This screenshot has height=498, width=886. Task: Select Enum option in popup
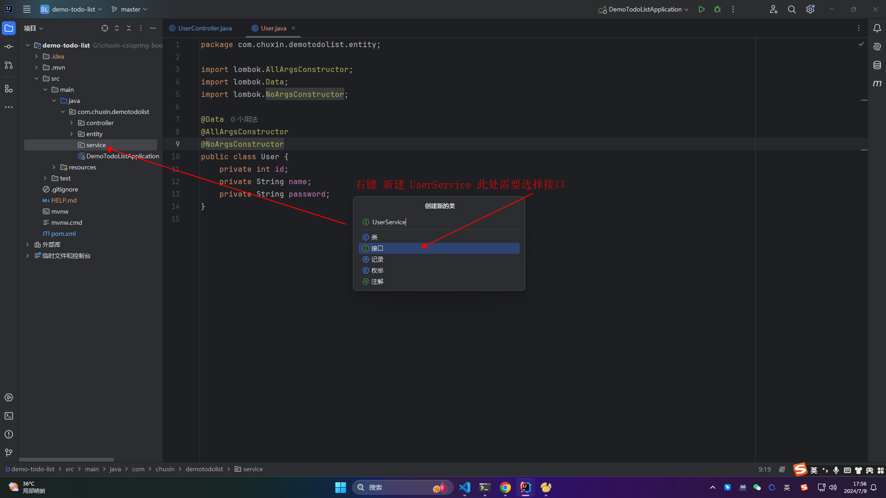click(439, 270)
